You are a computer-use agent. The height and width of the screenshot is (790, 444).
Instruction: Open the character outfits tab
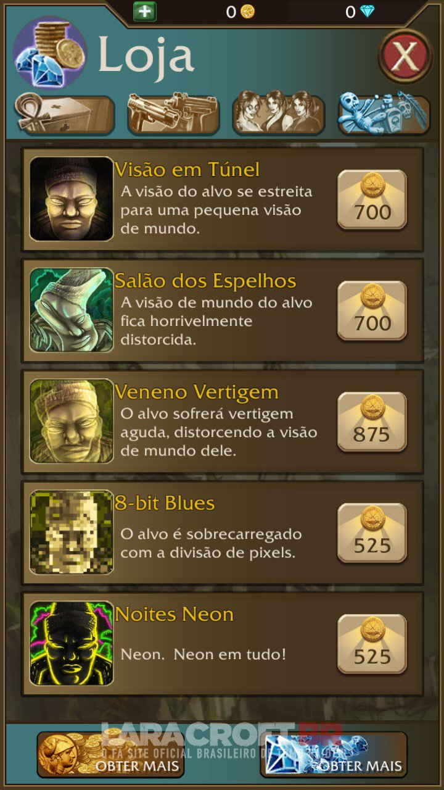click(279, 114)
